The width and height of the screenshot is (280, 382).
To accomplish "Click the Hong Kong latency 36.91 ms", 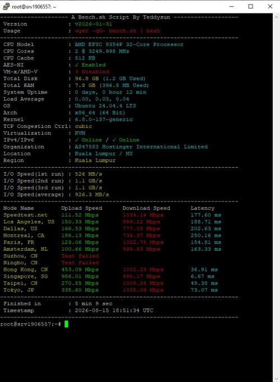I will (204, 269).
